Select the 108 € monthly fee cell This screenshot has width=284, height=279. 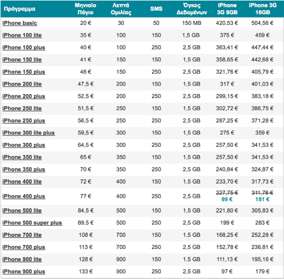(86, 235)
